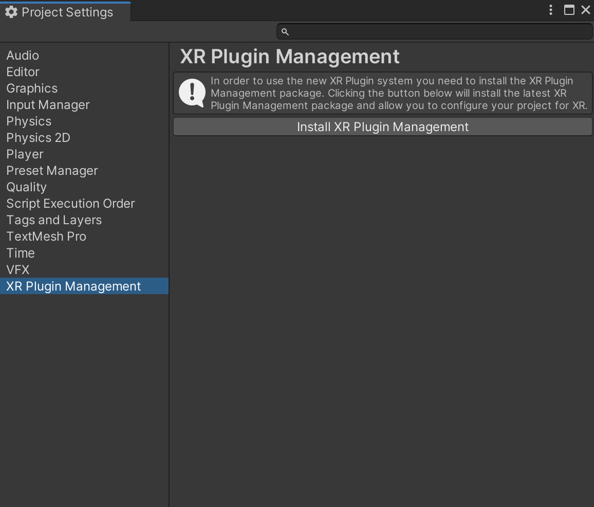This screenshot has height=507, width=594.
Task: Open the Player settings
Action: pyautogui.click(x=25, y=154)
